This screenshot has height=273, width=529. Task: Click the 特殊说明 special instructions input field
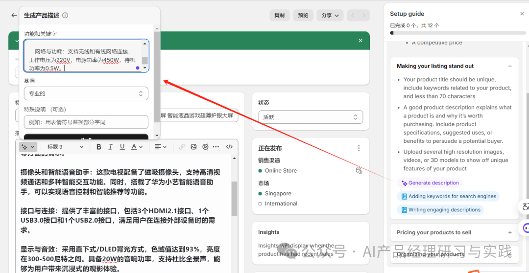coord(86,122)
